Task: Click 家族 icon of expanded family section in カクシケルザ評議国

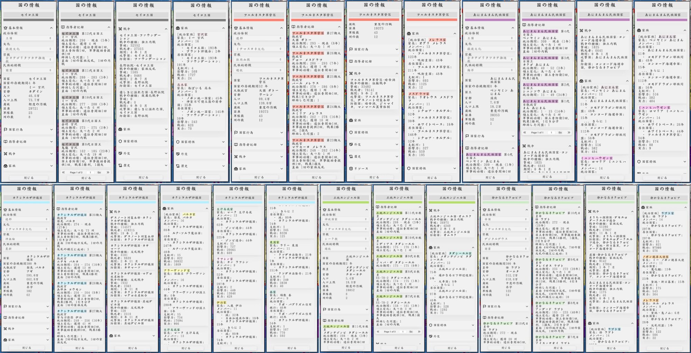Action: pyautogui.click(x=164, y=209)
